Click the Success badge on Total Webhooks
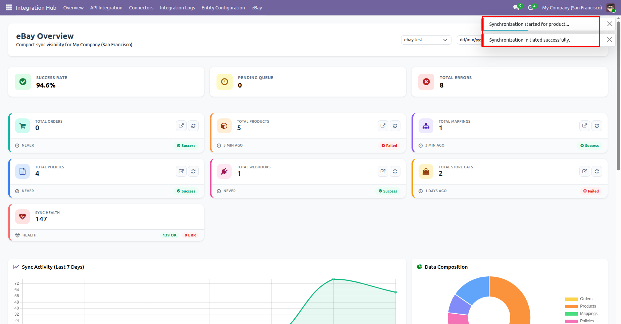Image resolution: width=621 pixels, height=324 pixels. tap(388, 191)
